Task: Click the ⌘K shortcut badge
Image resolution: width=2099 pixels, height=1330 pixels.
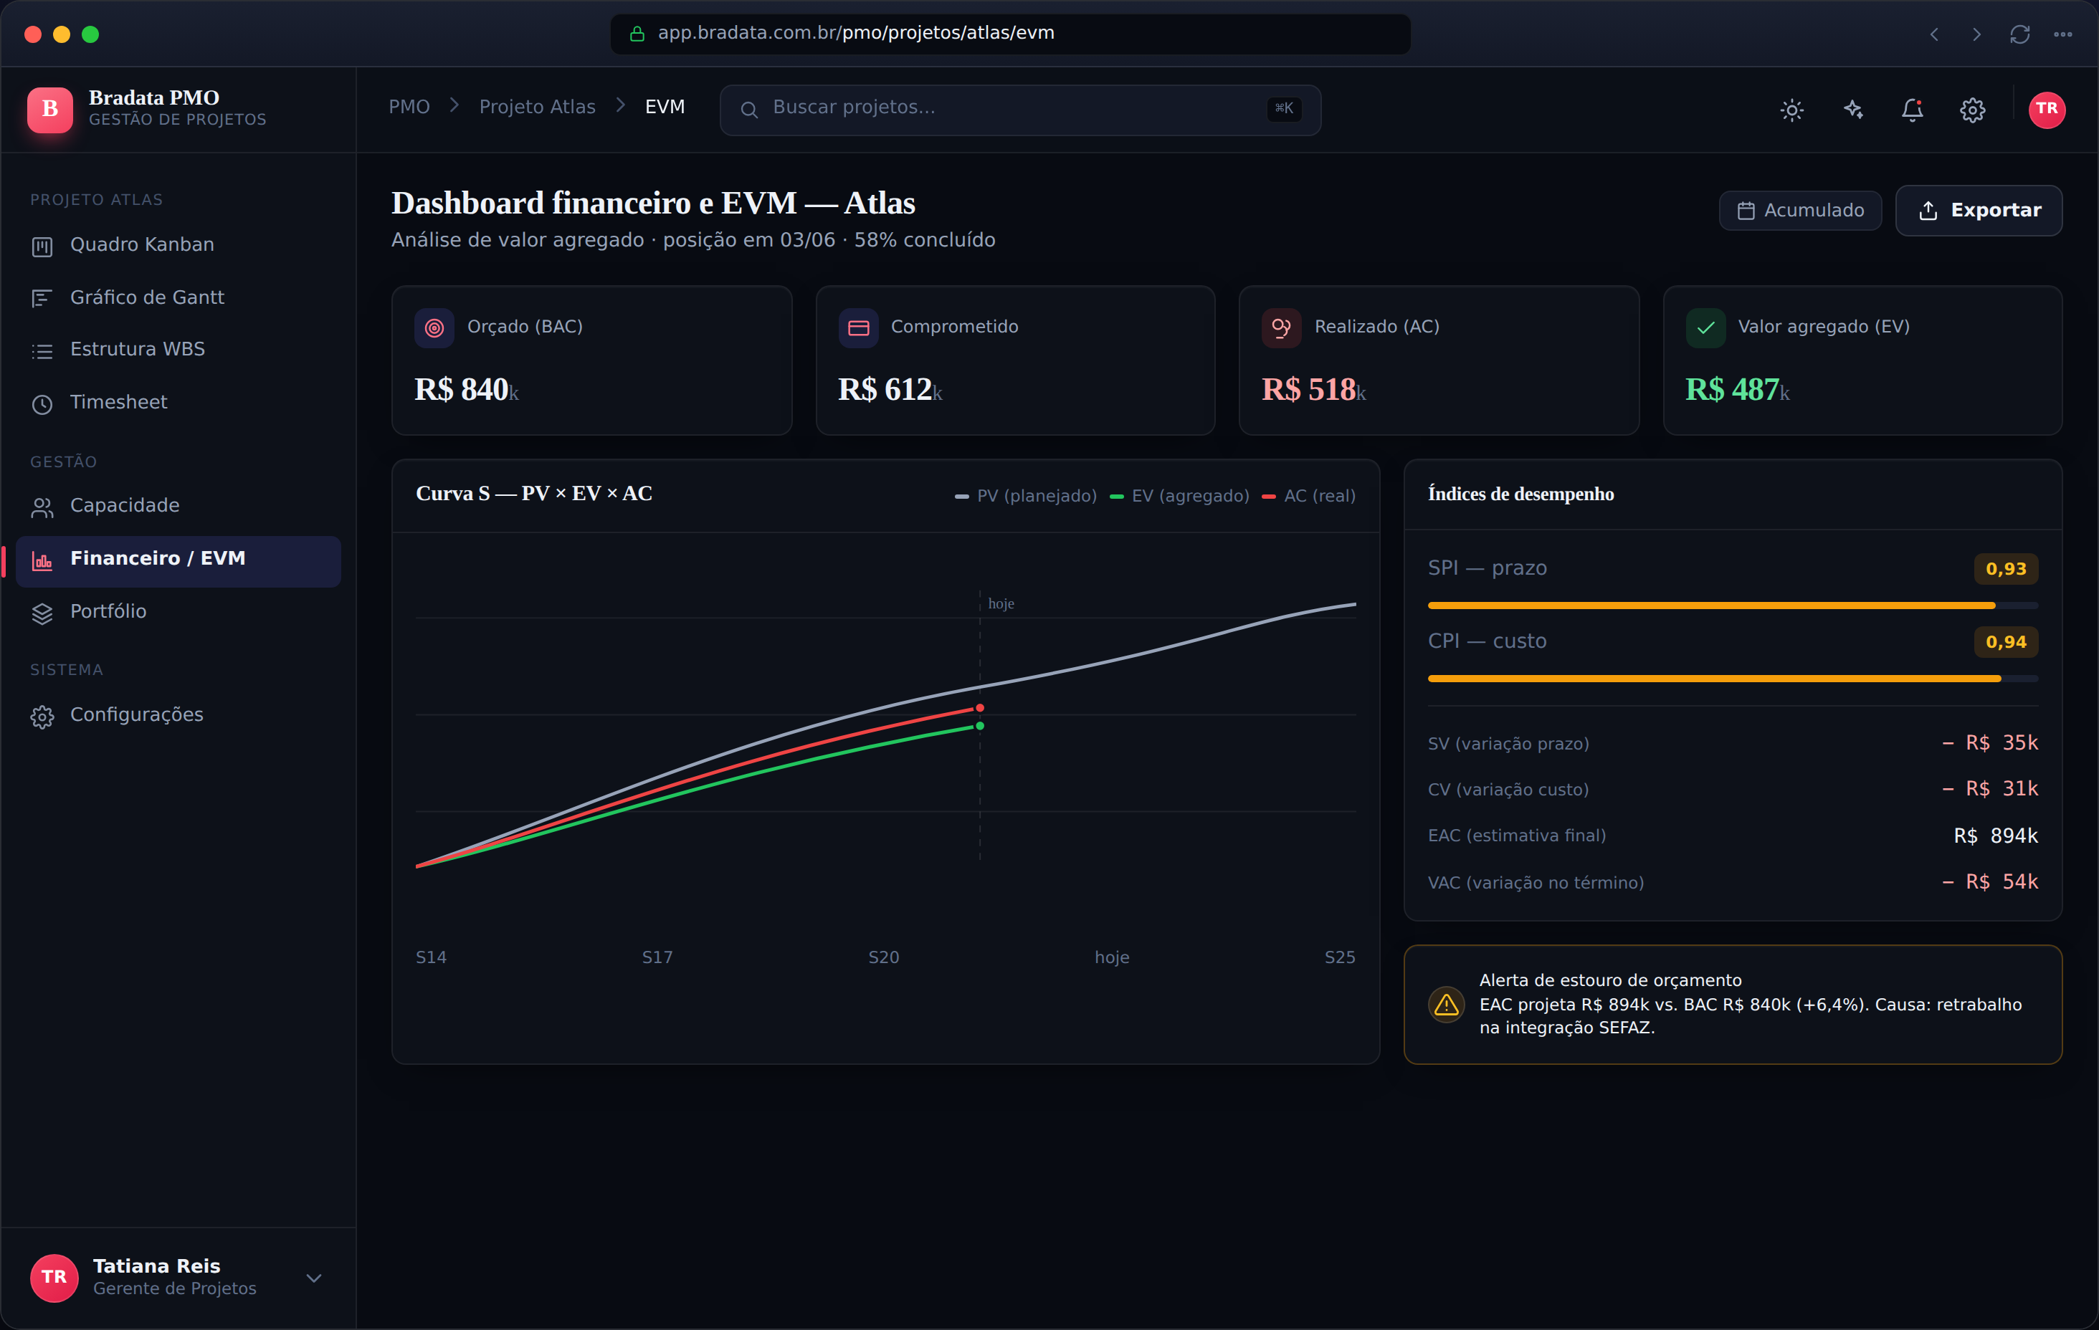Action: click(1284, 109)
